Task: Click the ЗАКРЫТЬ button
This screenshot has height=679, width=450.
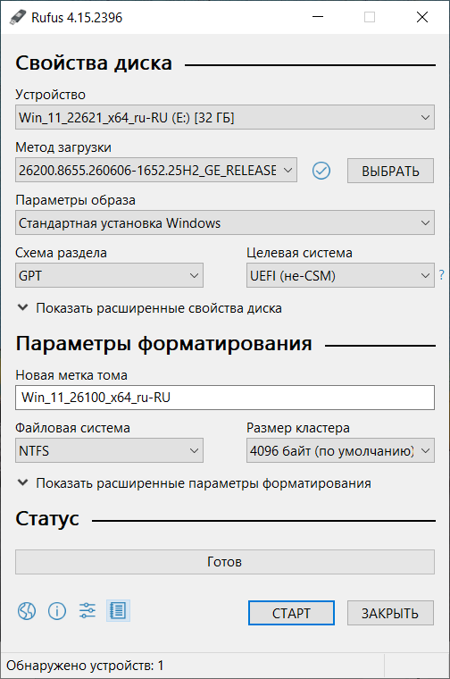Action: pyautogui.click(x=390, y=613)
